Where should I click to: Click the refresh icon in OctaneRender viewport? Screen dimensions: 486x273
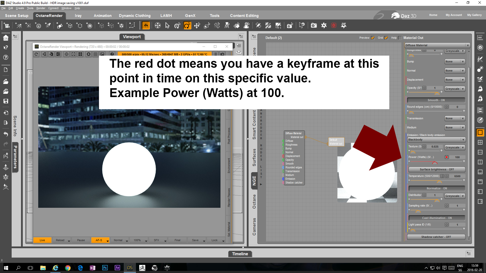point(36,54)
